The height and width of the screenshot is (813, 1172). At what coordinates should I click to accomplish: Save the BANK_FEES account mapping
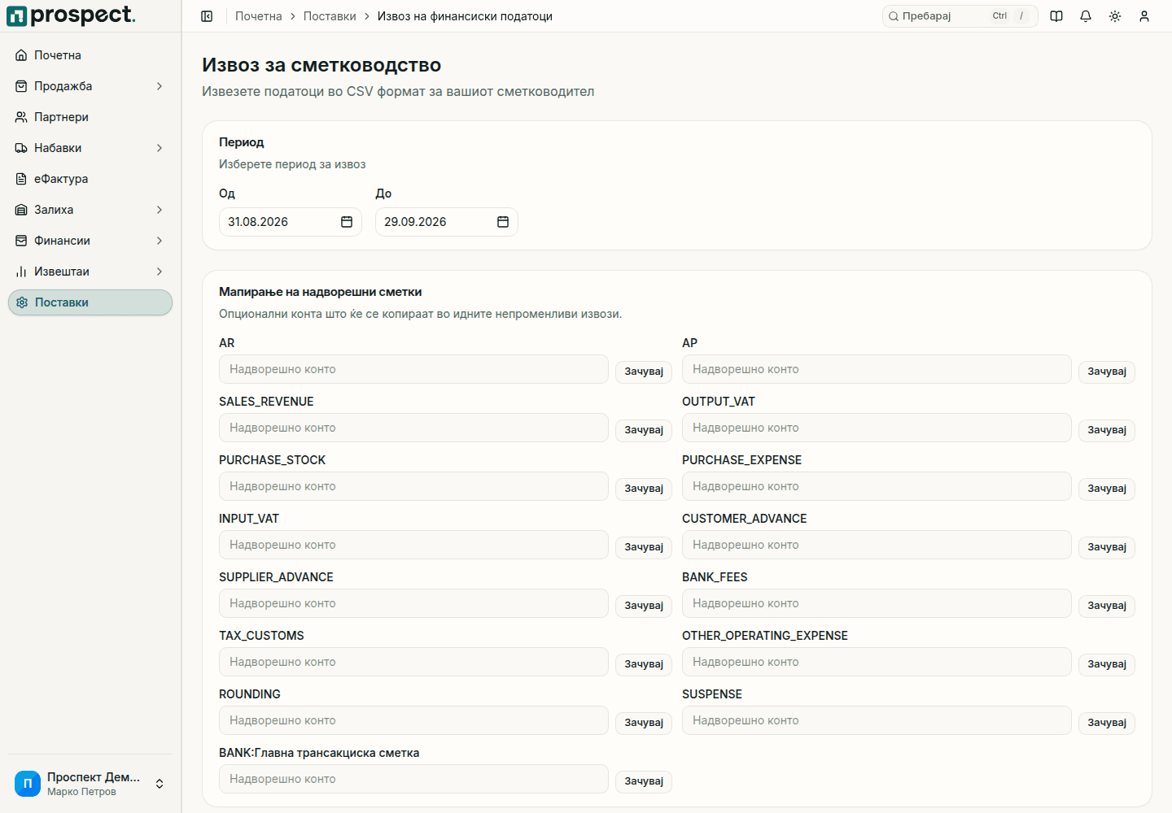[1107, 606]
